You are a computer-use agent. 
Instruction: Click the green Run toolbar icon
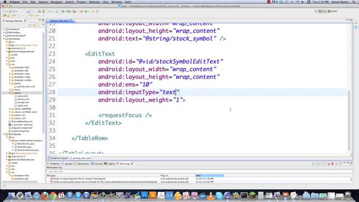tap(68, 11)
